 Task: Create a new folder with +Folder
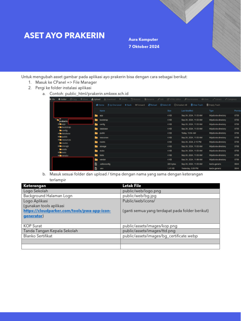[x=62, y=99]
